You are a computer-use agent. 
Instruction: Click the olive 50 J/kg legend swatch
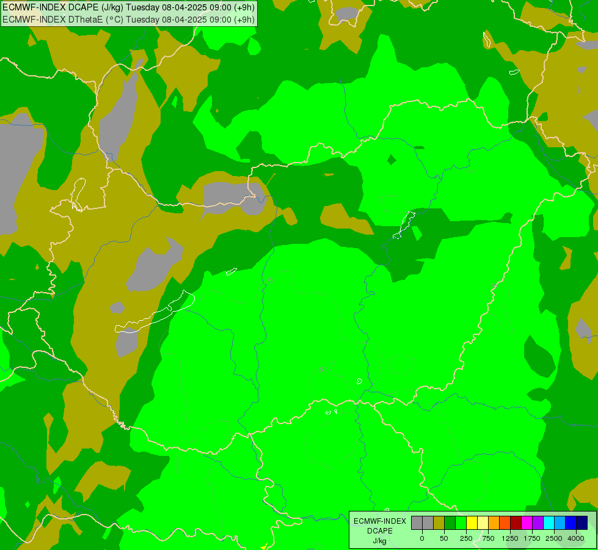coord(439,523)
